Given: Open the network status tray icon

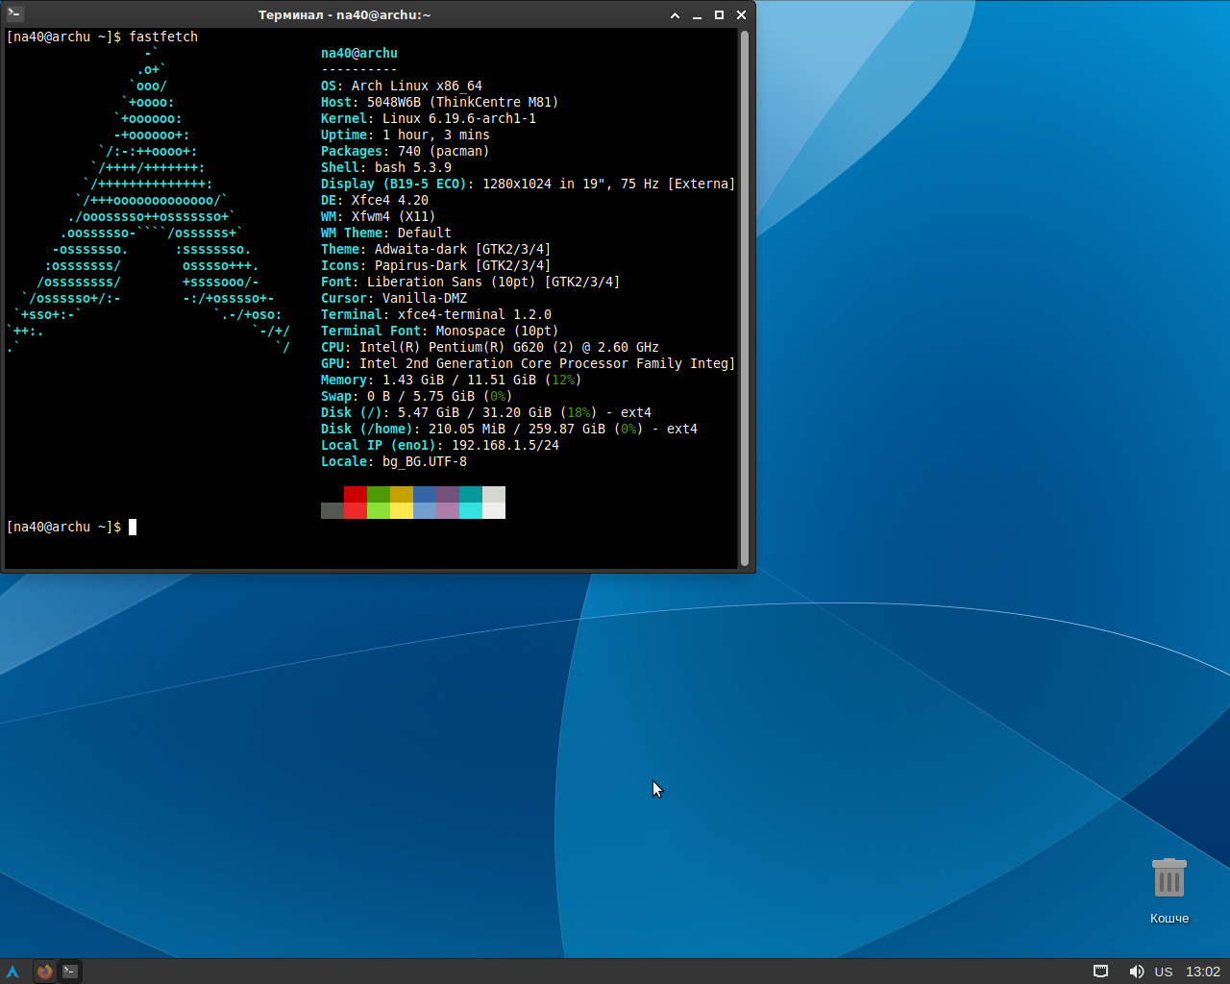Looking at the screenshot, I should click(x=1101, y=972).
